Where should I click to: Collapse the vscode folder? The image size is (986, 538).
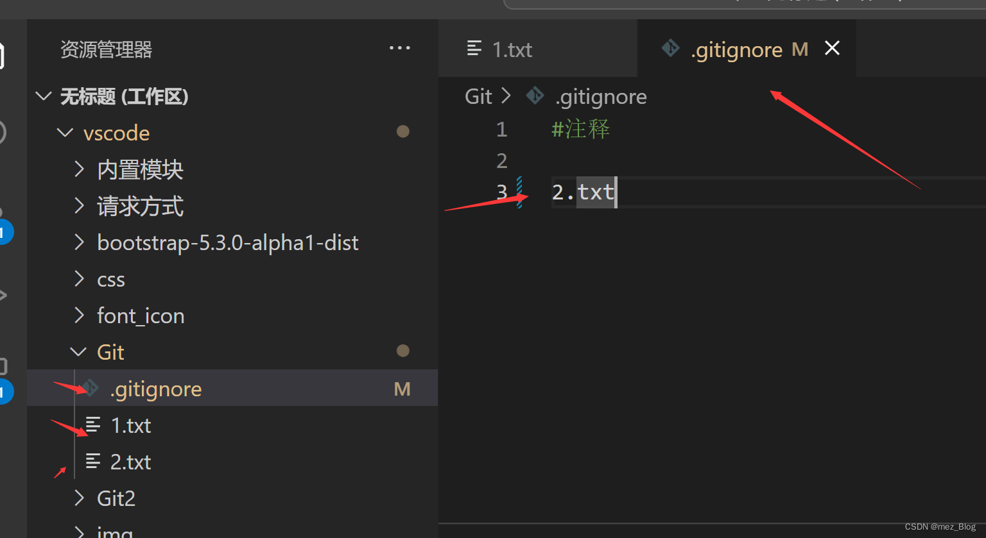coord(65,133)
